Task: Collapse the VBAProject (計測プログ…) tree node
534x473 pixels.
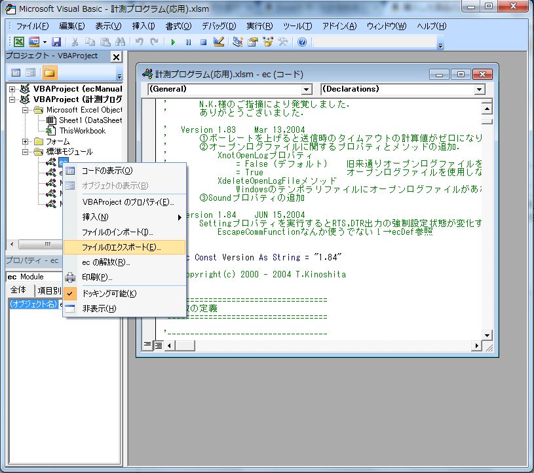Action: 12,99
